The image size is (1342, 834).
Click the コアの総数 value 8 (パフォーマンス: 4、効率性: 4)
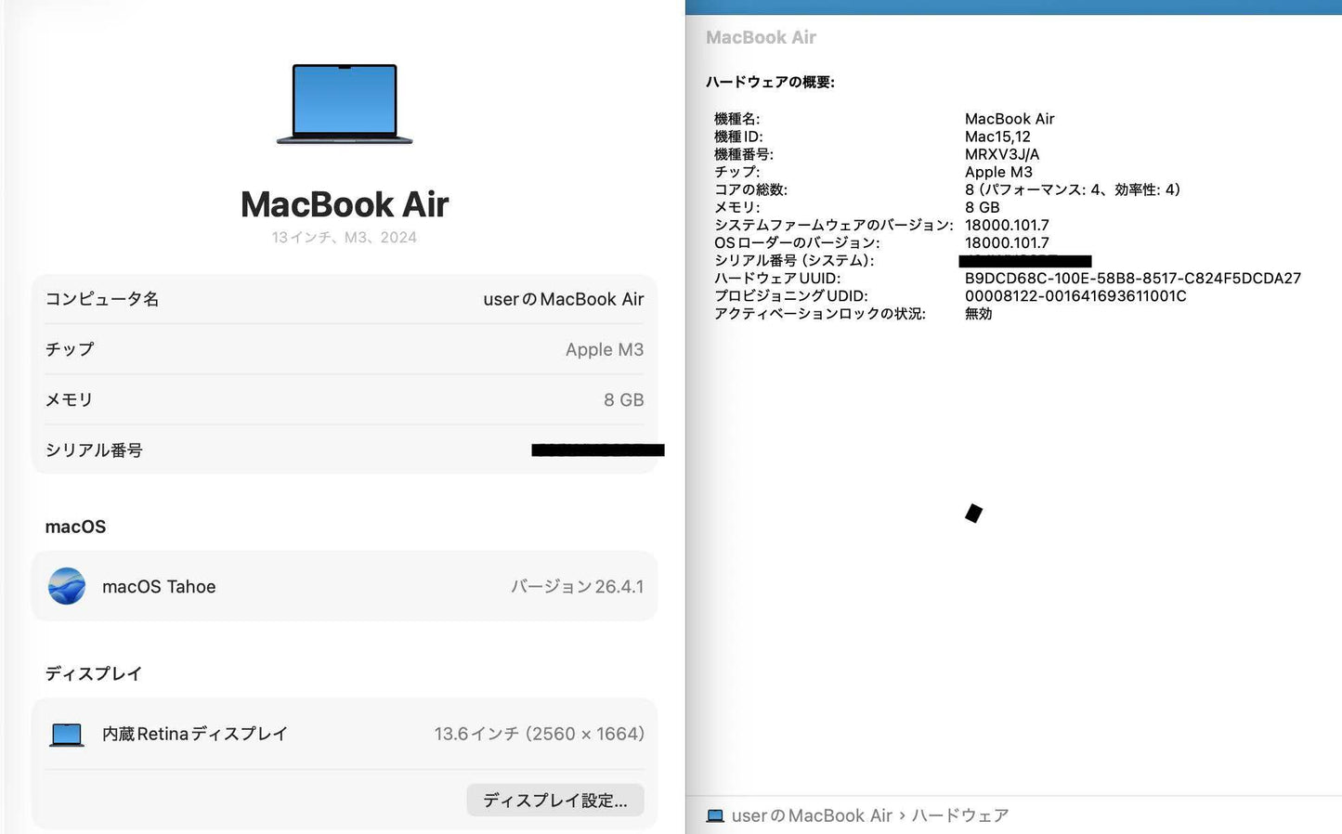click(1073, 189)
